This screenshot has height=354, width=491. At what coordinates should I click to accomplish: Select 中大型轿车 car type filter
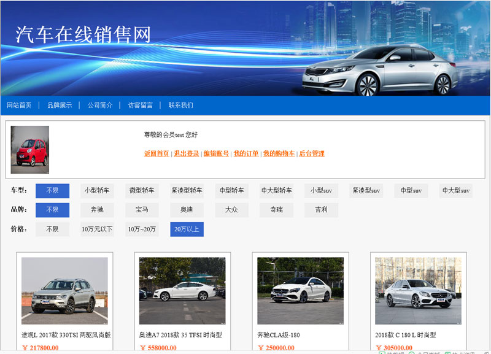tap(277, 191)
